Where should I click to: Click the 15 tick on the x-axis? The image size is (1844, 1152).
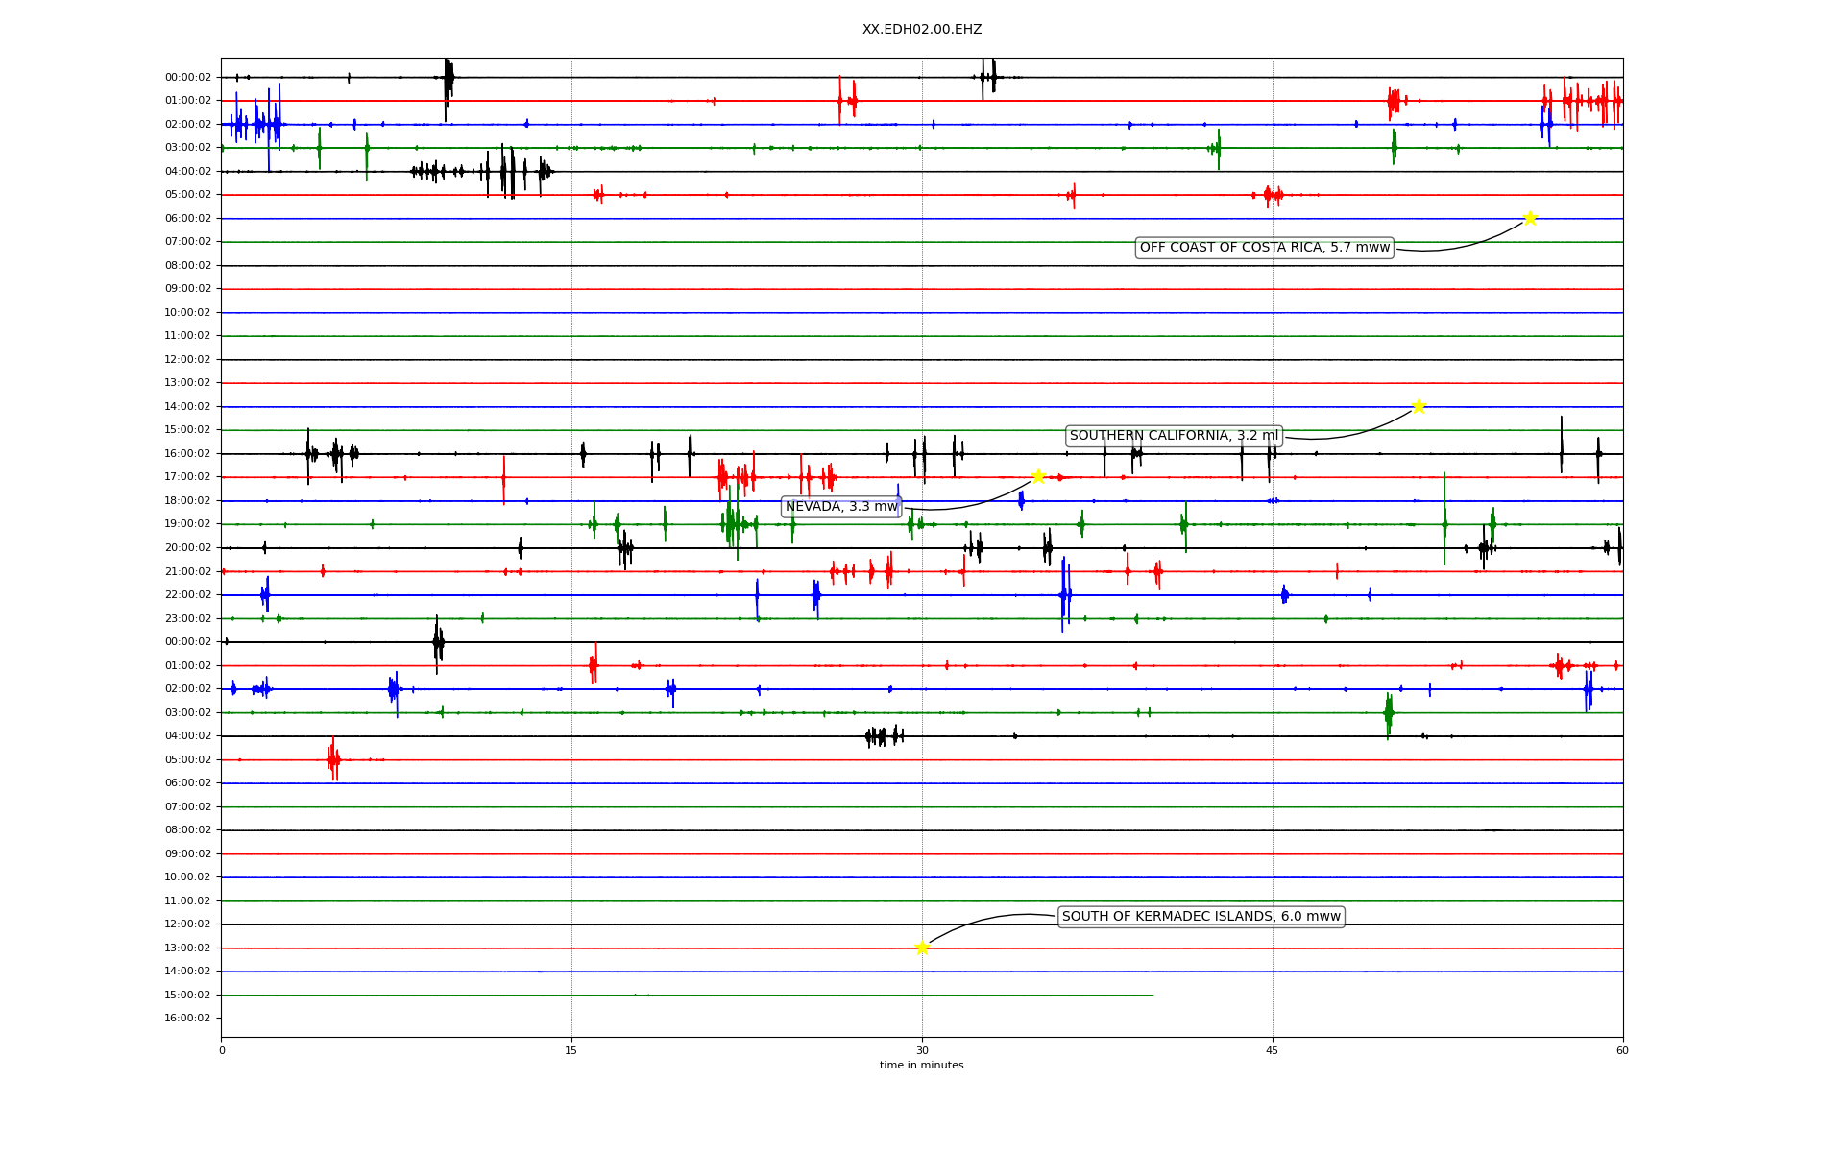(571, 1050)
